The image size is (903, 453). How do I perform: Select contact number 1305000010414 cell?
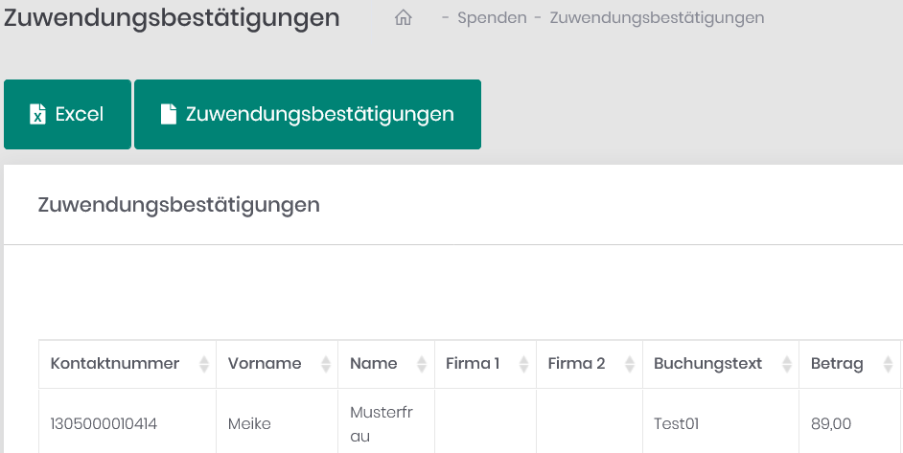pos(104,423)
